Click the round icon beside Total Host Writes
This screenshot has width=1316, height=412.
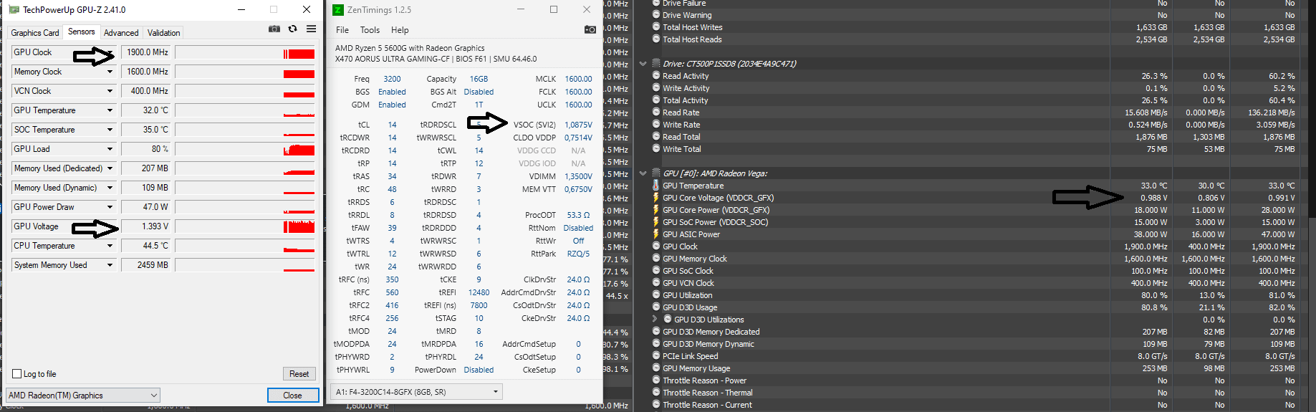click(x=655, y=27)
